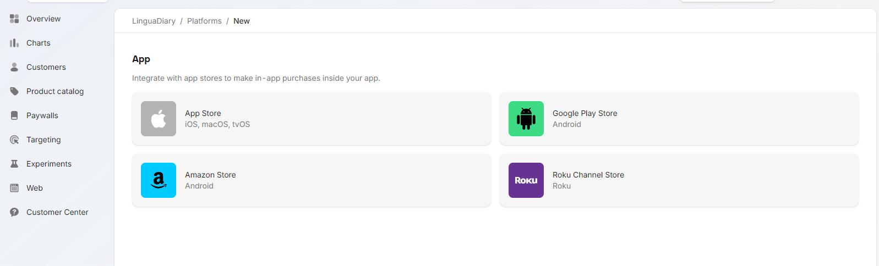Click the Paywalls icon in sidebar

(14, 115)
